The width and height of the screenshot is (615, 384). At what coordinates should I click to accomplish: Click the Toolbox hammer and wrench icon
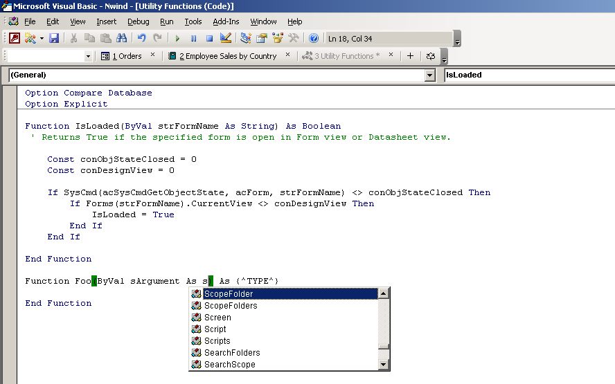point(294,38)
